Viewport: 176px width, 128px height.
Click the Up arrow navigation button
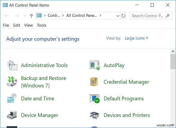click(31, 16)
